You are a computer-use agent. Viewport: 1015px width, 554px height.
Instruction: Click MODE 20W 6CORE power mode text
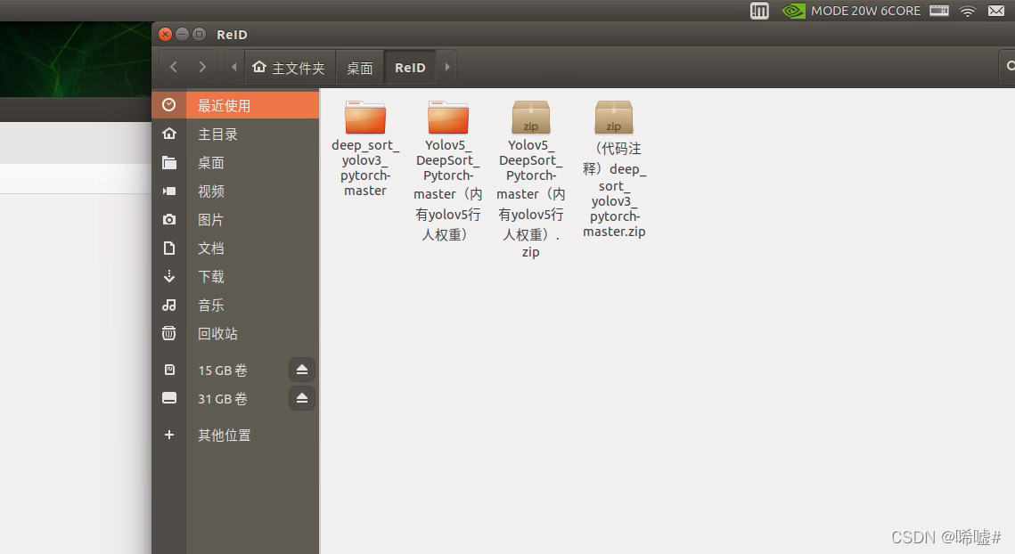(865, 11)
